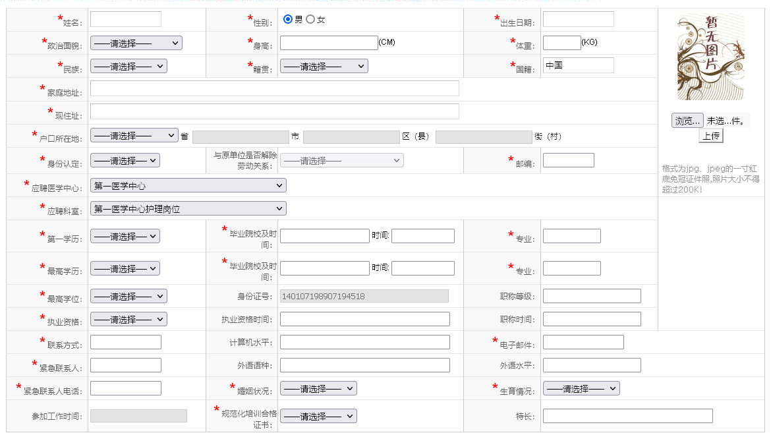Image resolution: width=771 pixels, height=437 pixels.
Task: Expand the 应聘科室 dropdown
Action: [188, 209]
